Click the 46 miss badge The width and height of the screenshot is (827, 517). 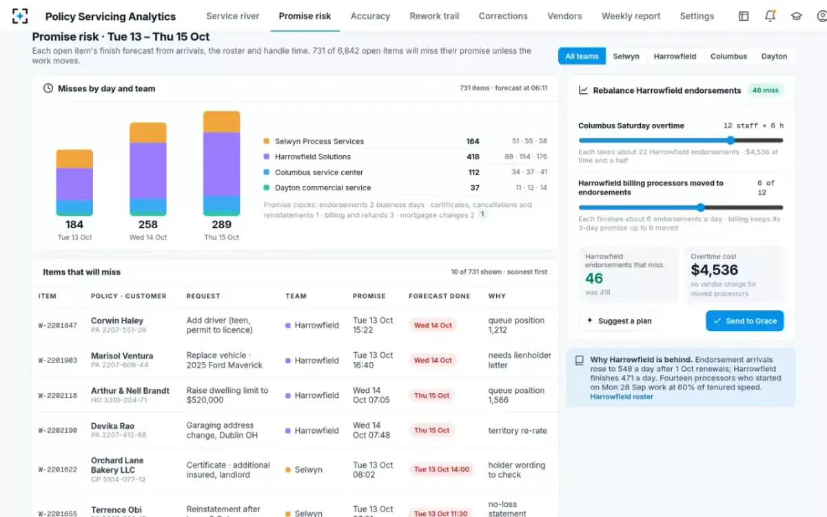click(766, 90)
